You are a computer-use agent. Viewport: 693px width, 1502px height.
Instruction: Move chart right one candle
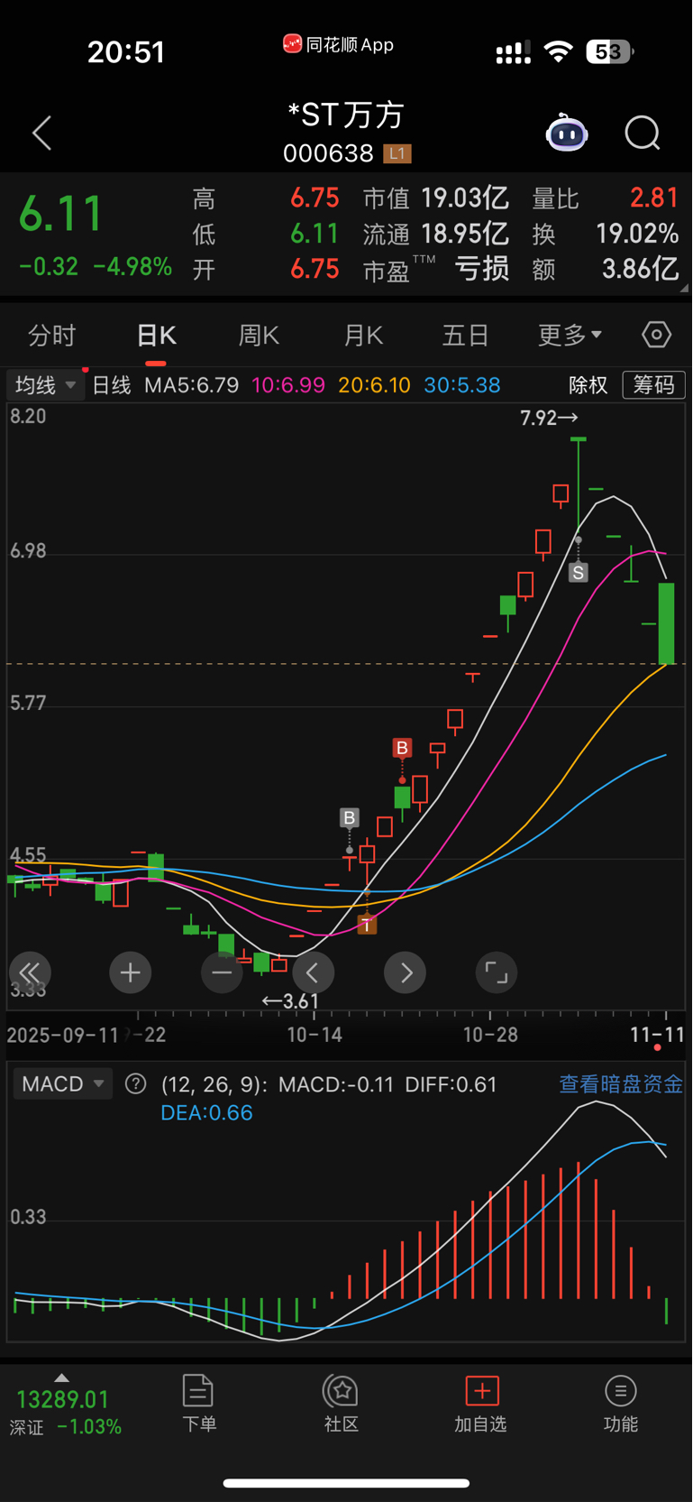tap(406, 972)
